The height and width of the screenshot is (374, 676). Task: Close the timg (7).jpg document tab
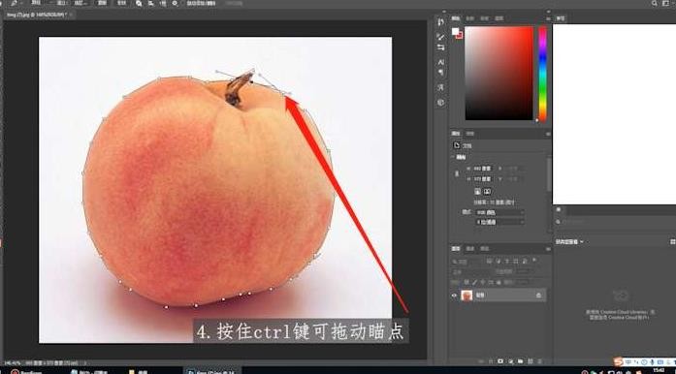pyautogui.click(x=71, y=15)
